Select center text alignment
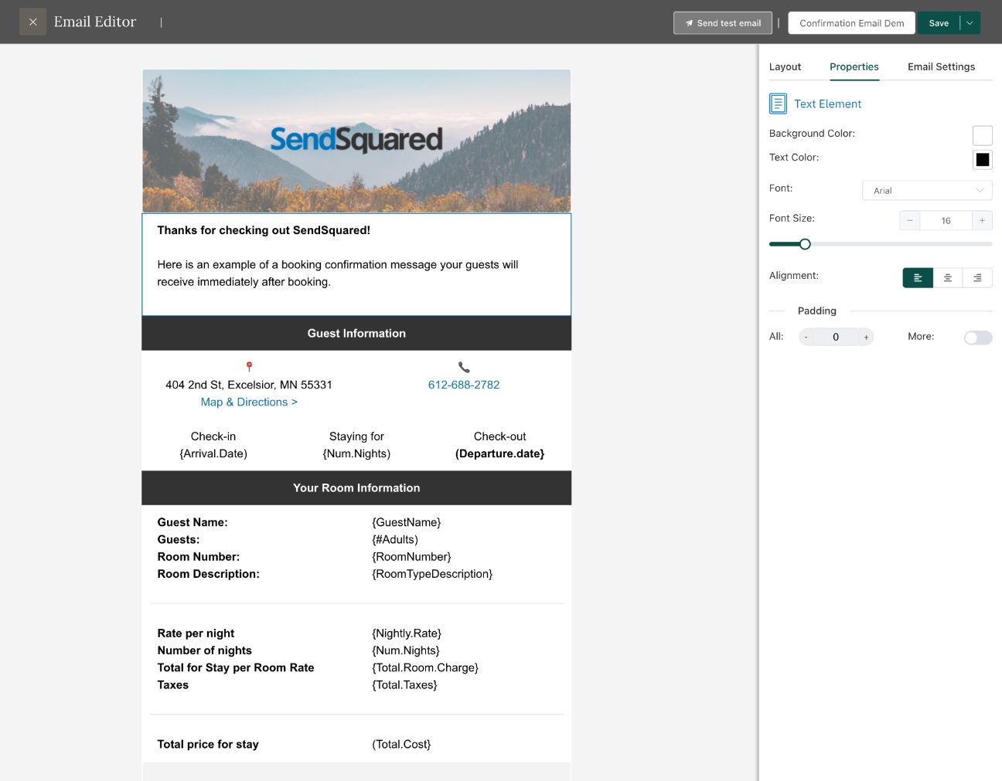 coord(948,278)
